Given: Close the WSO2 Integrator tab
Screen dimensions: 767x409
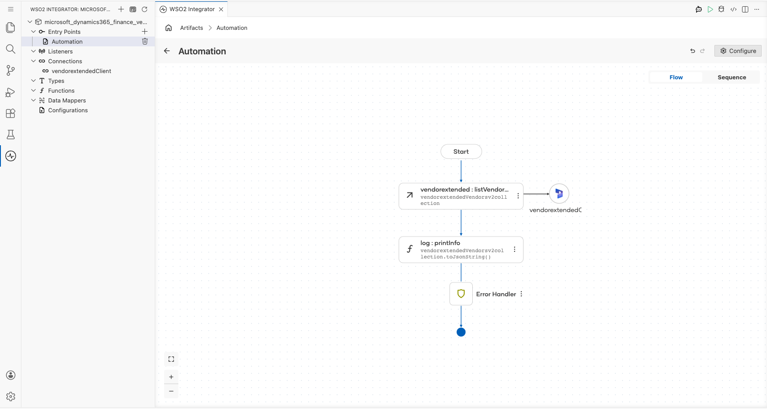Looking at the screenshot, I should point(221,9).
